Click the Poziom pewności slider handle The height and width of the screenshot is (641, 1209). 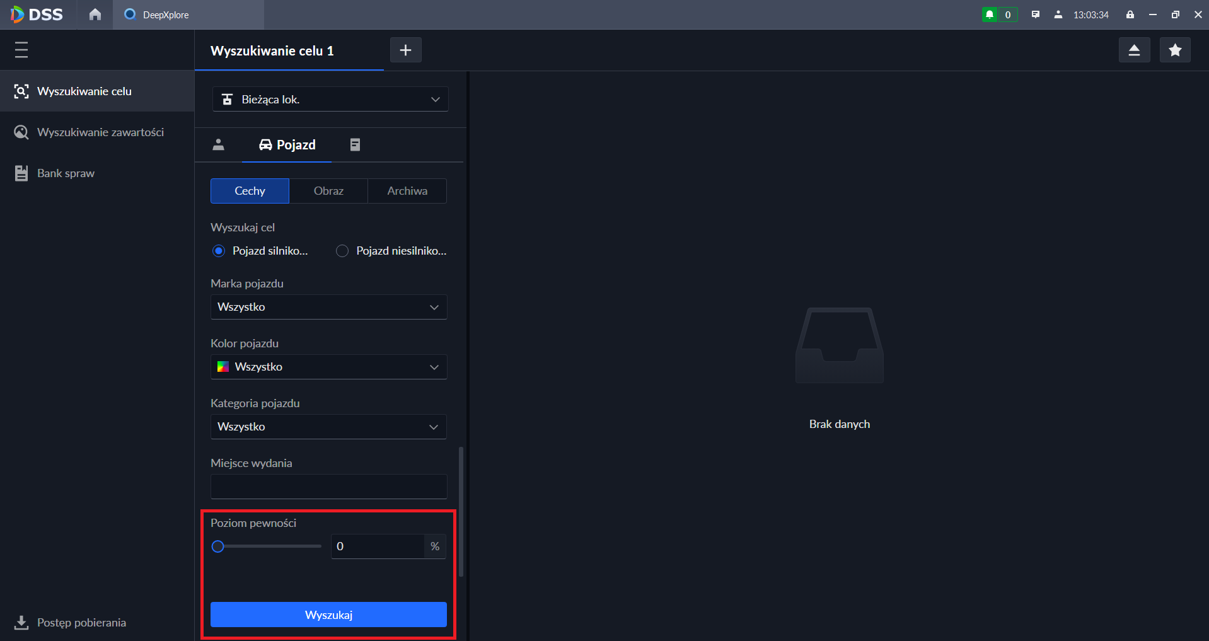pyautogui.click(x=218, y=546)
